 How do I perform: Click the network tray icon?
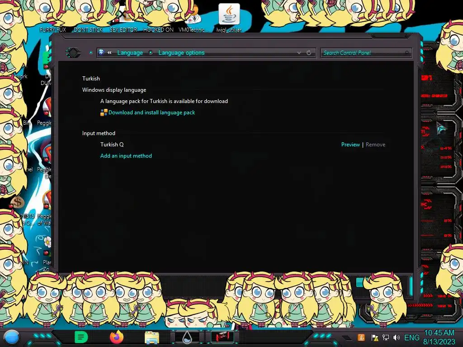coord(385,338)
